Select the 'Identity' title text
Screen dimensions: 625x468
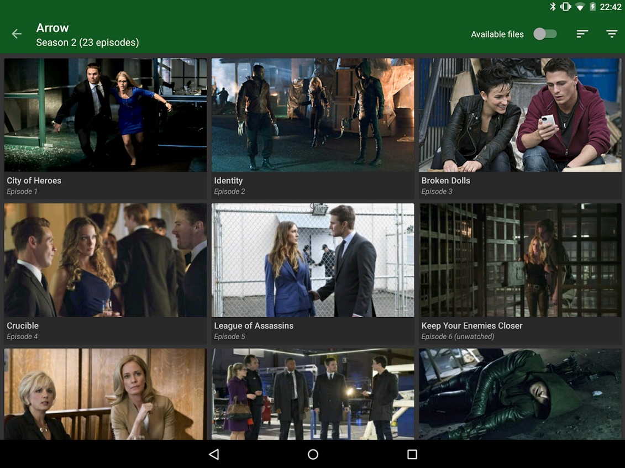pyautogui.click(x=228, y=181)
